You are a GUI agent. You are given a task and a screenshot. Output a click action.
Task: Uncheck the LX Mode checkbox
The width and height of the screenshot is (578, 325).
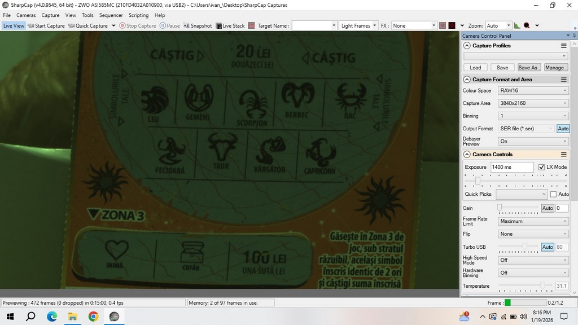point(542,168)
